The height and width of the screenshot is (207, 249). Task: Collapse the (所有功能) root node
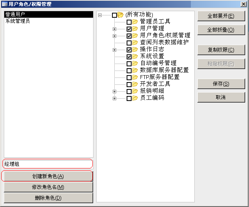(x=100, y=15)
